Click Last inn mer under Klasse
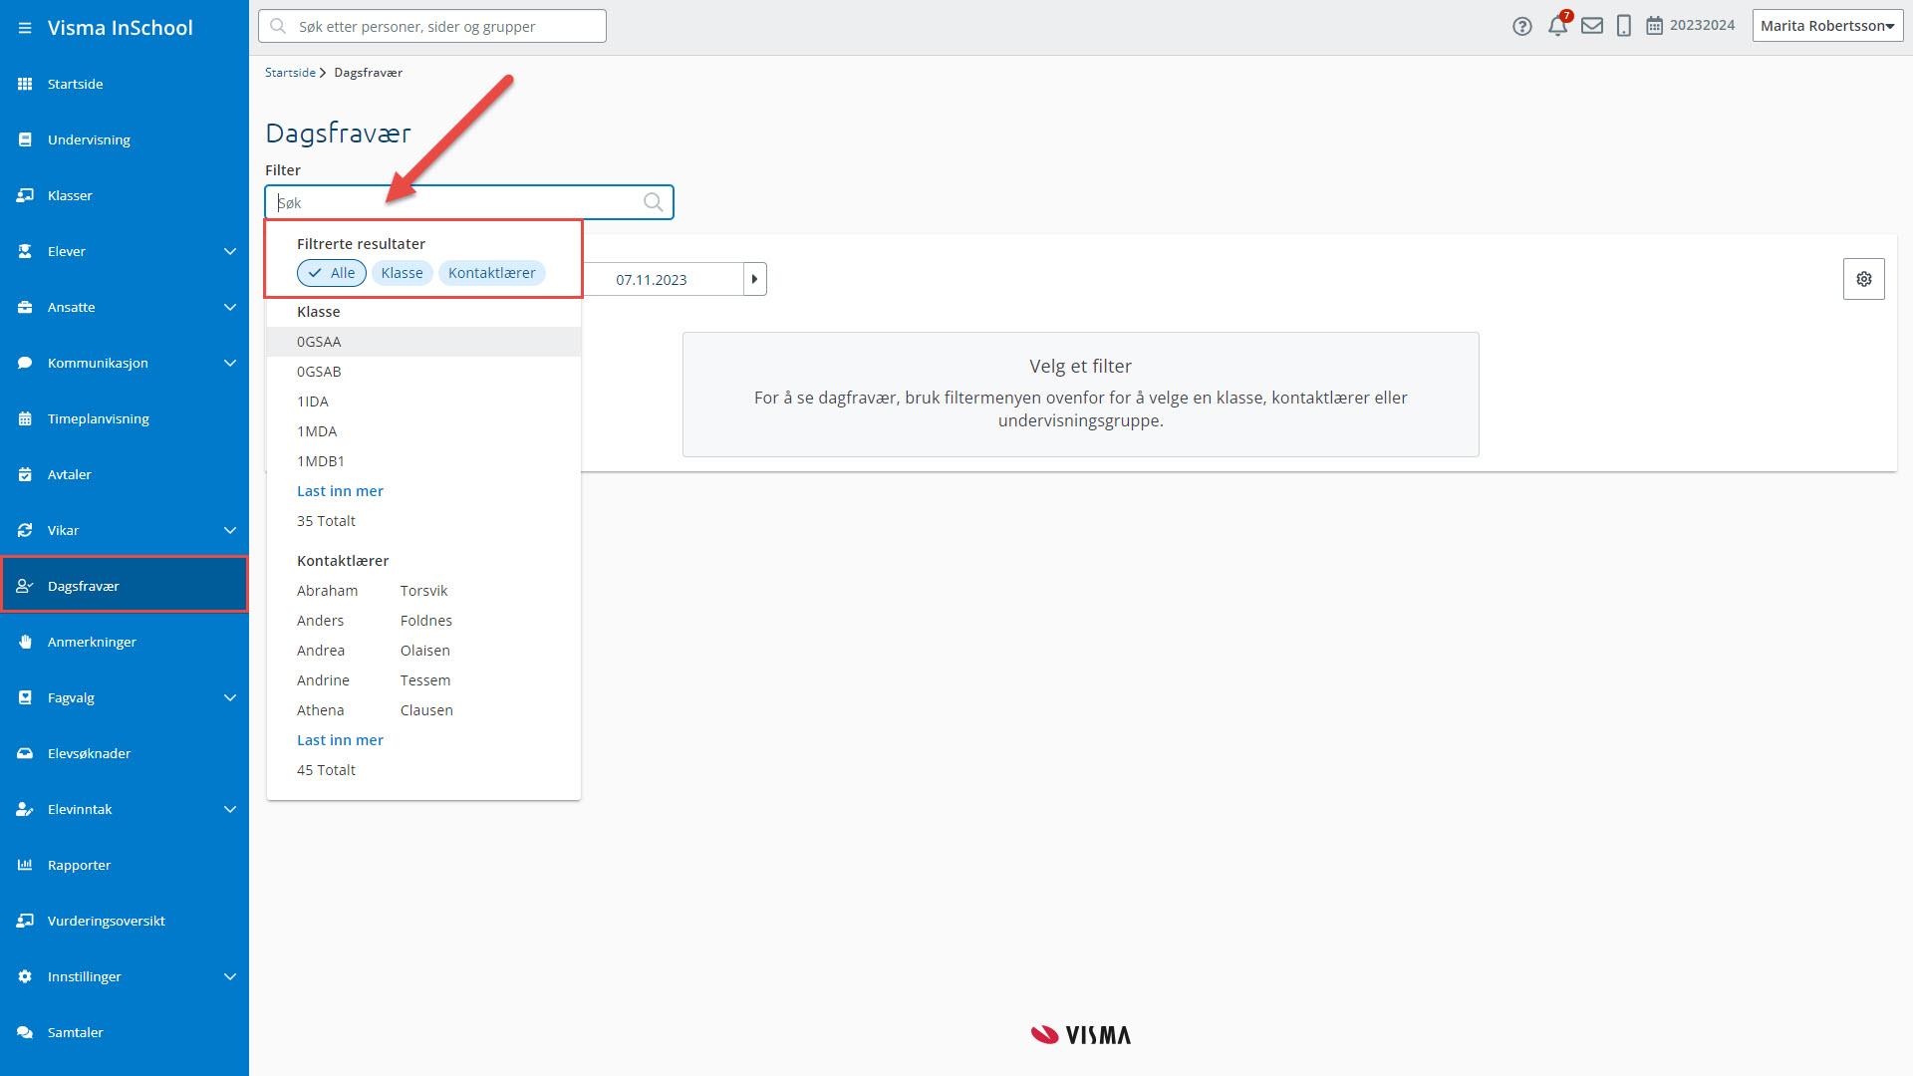 pos(340,491)
